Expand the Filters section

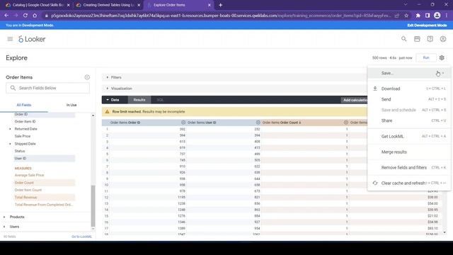(108, 77)
